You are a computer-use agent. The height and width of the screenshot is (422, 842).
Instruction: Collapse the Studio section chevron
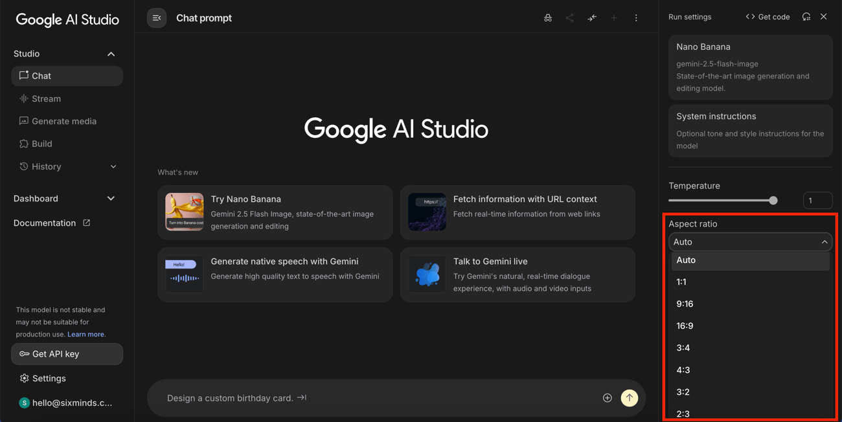click(x=111, y=54)
